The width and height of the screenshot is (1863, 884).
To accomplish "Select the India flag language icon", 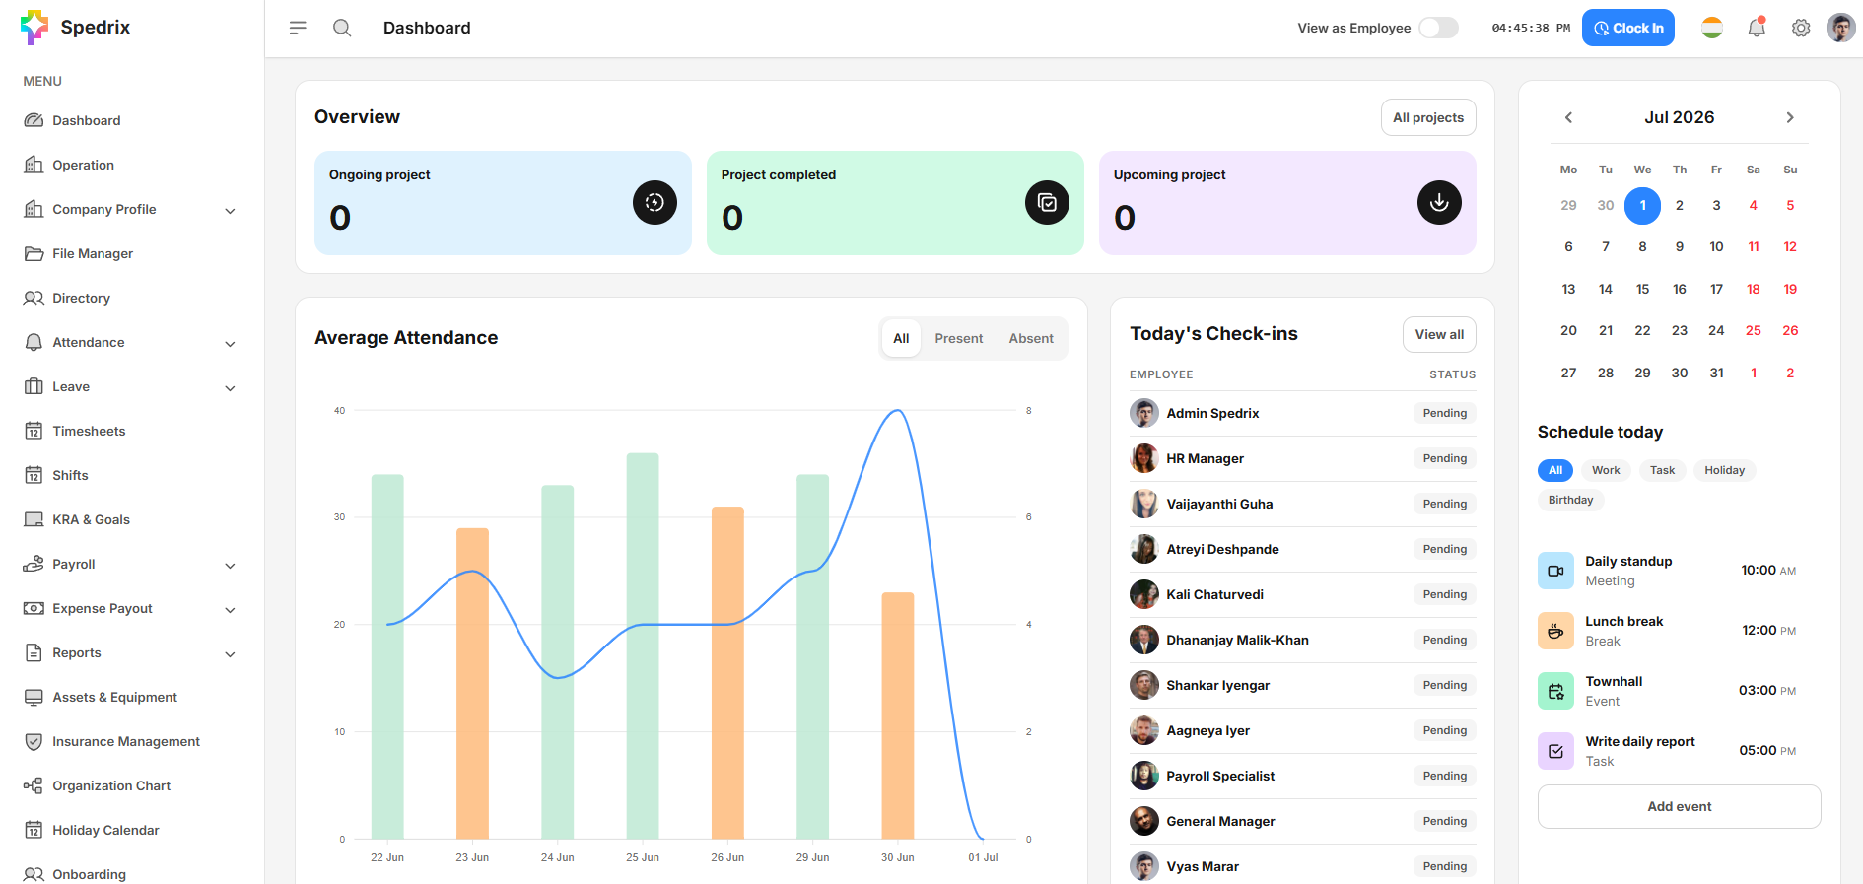I will [x=1712, y=28].
